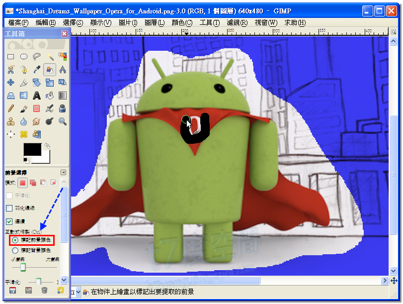403x304 pixels.
Task: Choose the 標記前景顏色 radio option
Action: click(x=15, y=240)
